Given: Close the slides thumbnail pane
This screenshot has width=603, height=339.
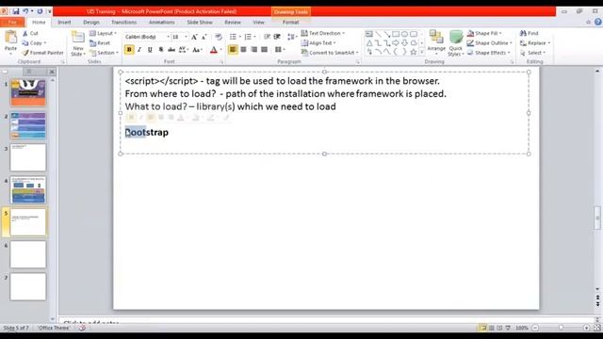Looking at the screenshot, I should 52,72.
